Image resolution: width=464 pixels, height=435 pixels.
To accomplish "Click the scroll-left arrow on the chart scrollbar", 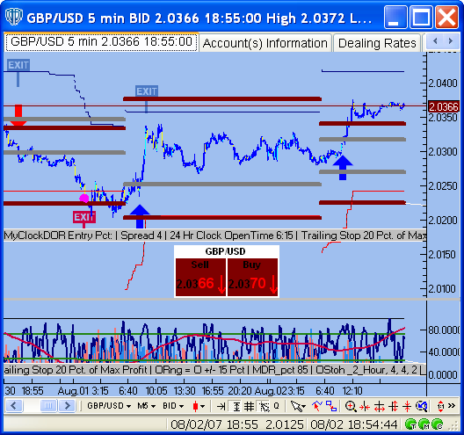I will click(x=13, y=406).
